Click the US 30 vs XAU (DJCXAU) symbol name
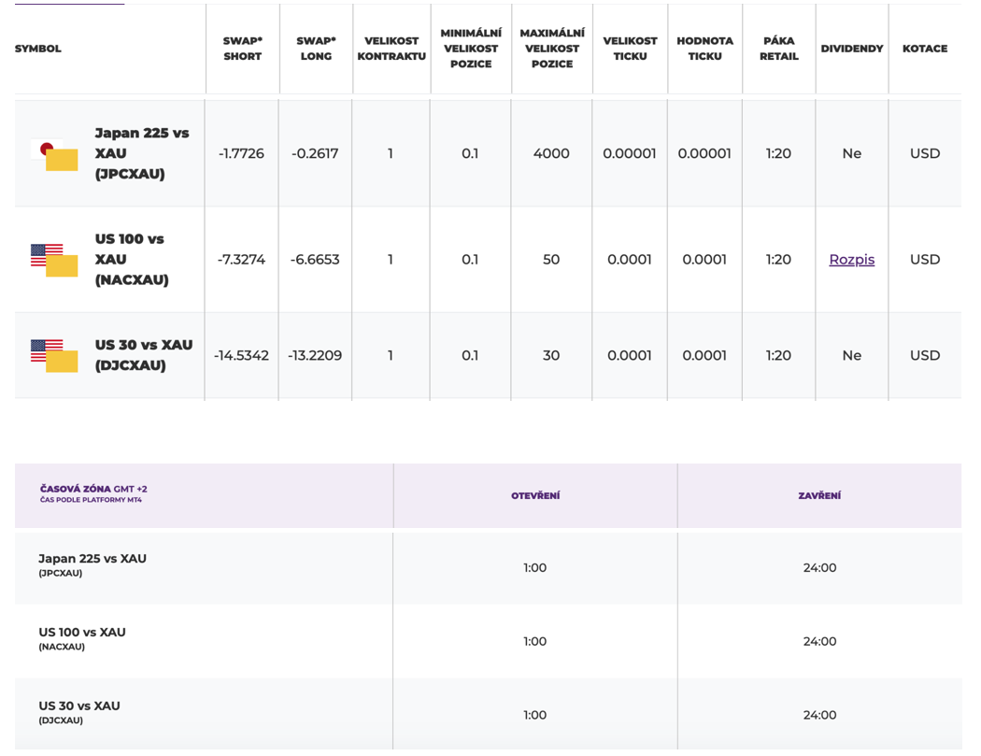Screen dimensions: 981x756 pyautogui.click(x=143, y=355)
